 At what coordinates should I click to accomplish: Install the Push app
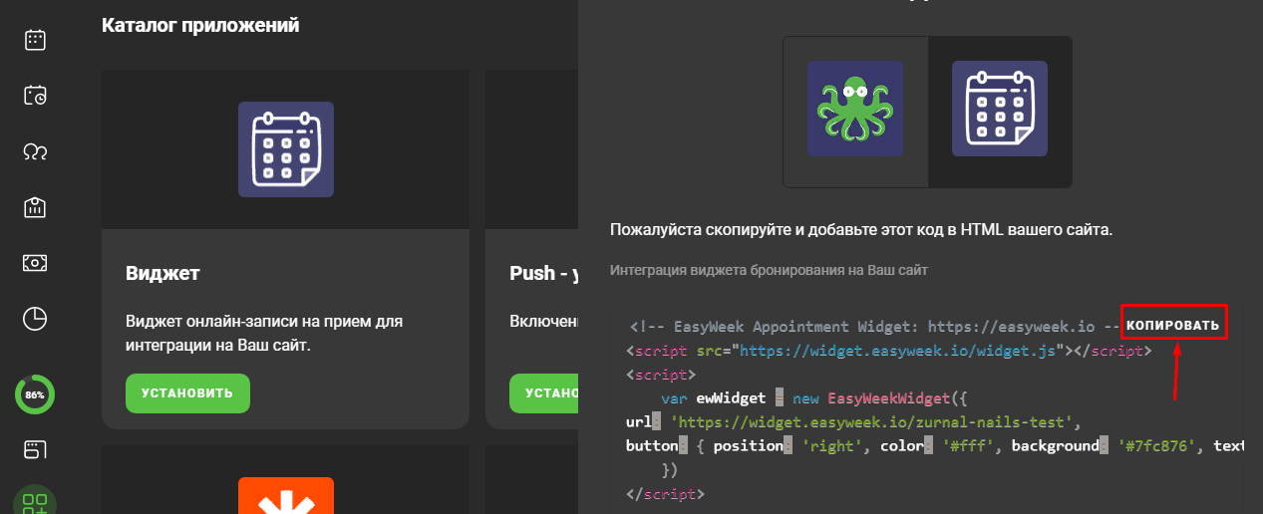(543, 392)
